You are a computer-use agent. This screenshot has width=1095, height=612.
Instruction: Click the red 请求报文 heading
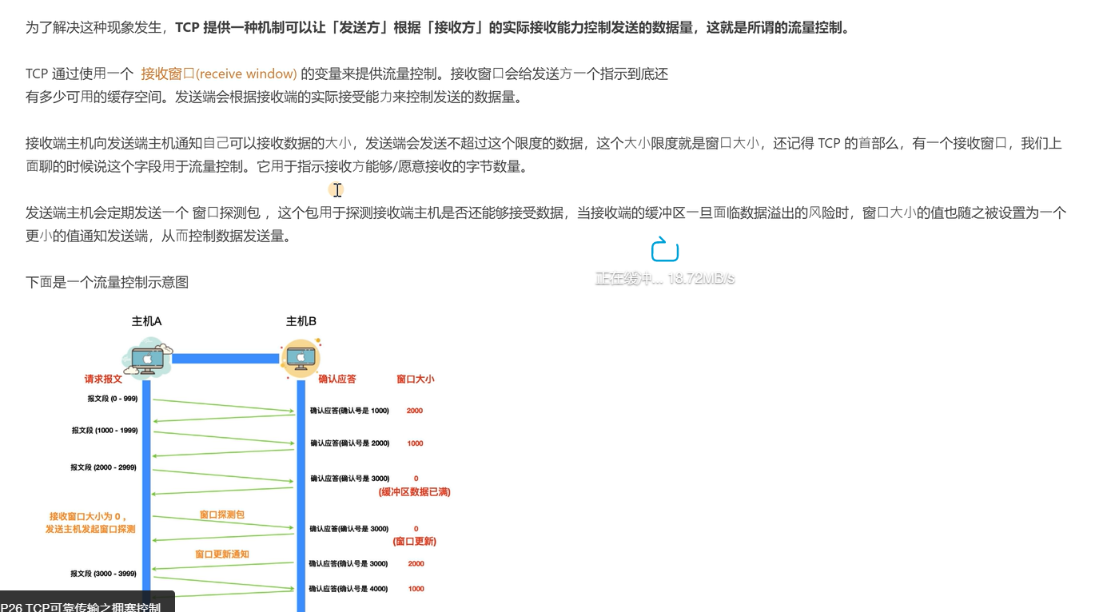pos(104,380)
